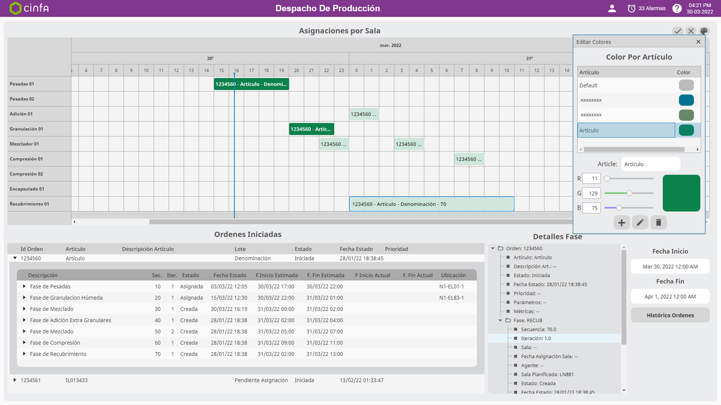Click the cancel X icon next to checkmark
Viewport: 721px width, 405px height.
(691, 31)
